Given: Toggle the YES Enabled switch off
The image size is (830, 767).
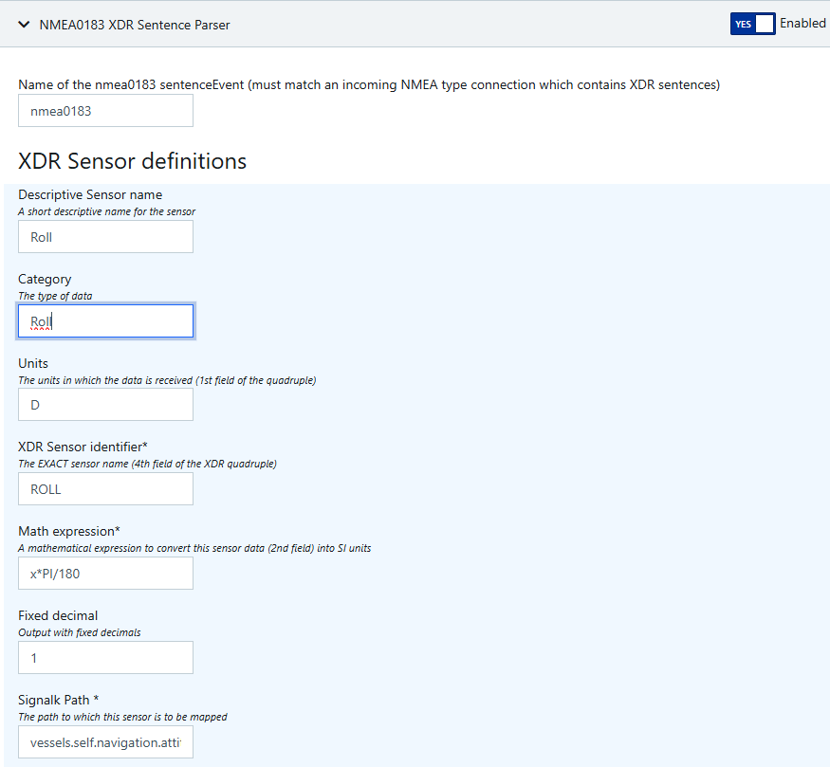Looking at the screenshot, I should pyautogui.click(x=752, y=24).
